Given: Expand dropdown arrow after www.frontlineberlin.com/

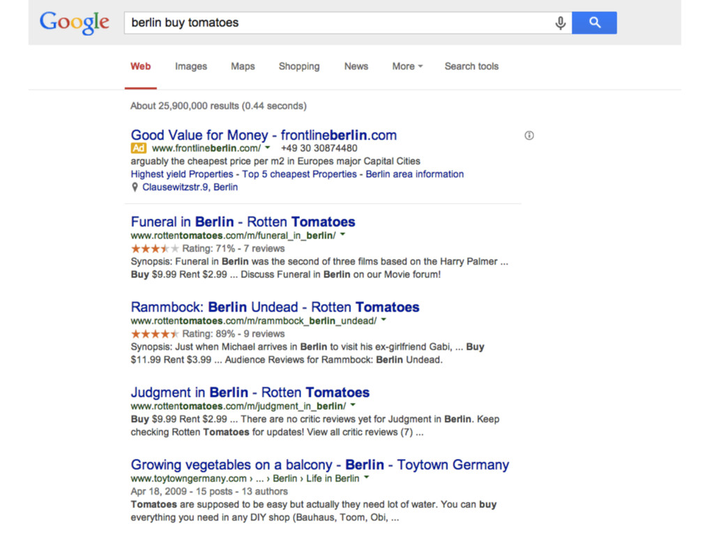Looking at the screenshot, I should tap(268, 148).
